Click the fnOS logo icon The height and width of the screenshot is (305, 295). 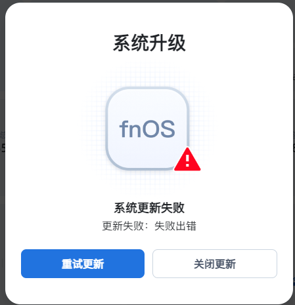(147, 129)
